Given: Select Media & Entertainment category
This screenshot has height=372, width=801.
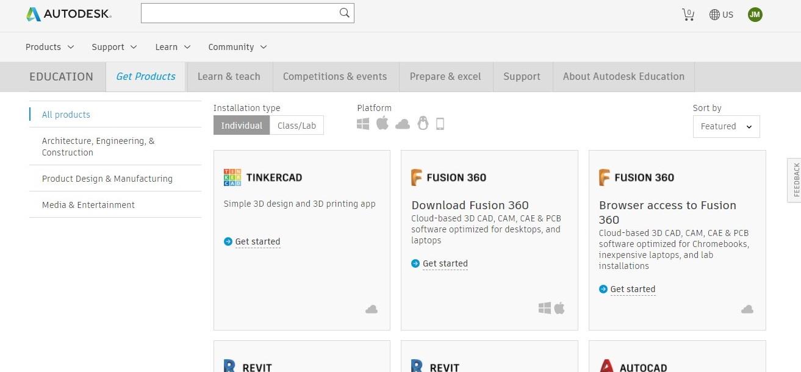Looking at the screenshot, I should tap(88, 205).
